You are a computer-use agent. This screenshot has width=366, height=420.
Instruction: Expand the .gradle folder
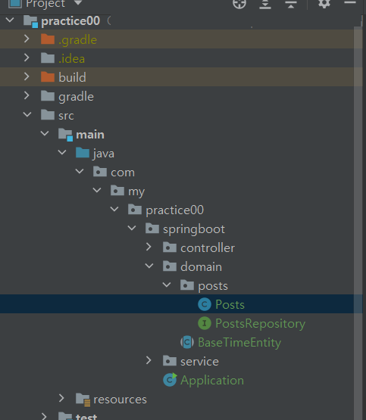point(27,39)
